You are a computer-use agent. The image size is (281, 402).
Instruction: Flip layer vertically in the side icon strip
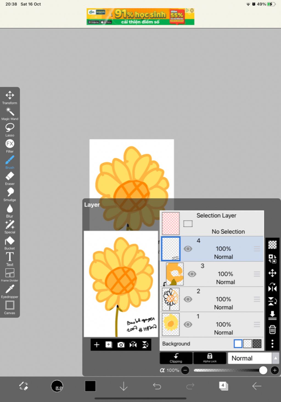pos(272,301)
